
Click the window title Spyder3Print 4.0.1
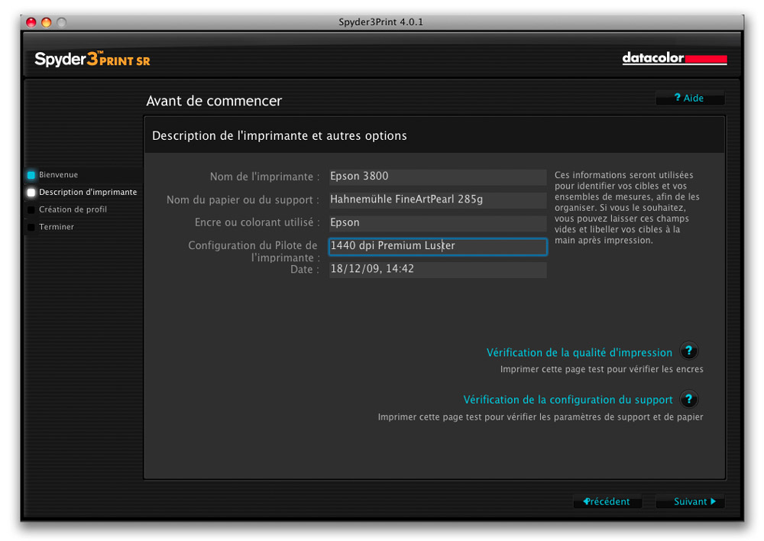(x=380, y=22)
